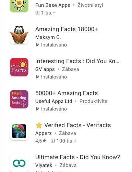132x172 pixels.
Task: Click the download count icon by 100 tis.+
Action: pyautogui.click(x=52, y=141)
